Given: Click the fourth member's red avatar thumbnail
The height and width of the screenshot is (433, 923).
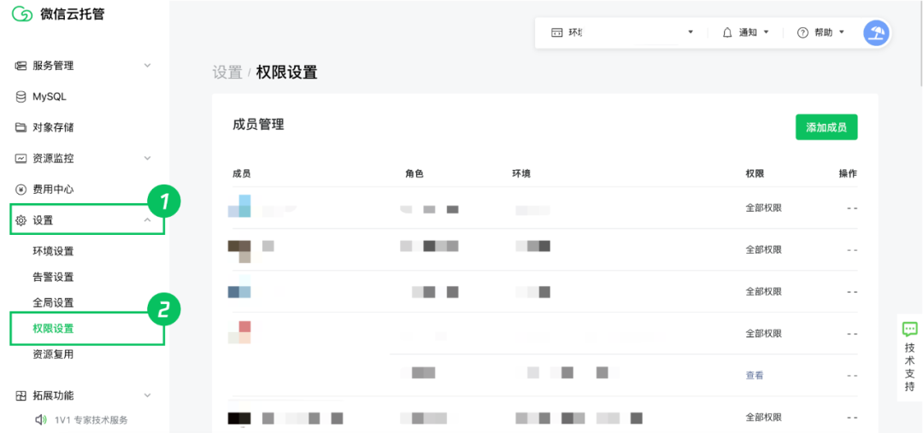Looking at the screenshot, I should click(239, 332).
